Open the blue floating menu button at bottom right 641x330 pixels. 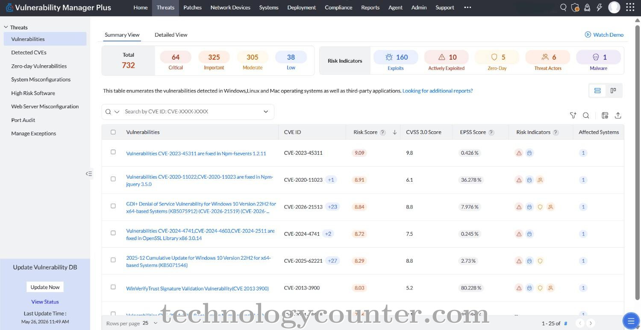631,321
